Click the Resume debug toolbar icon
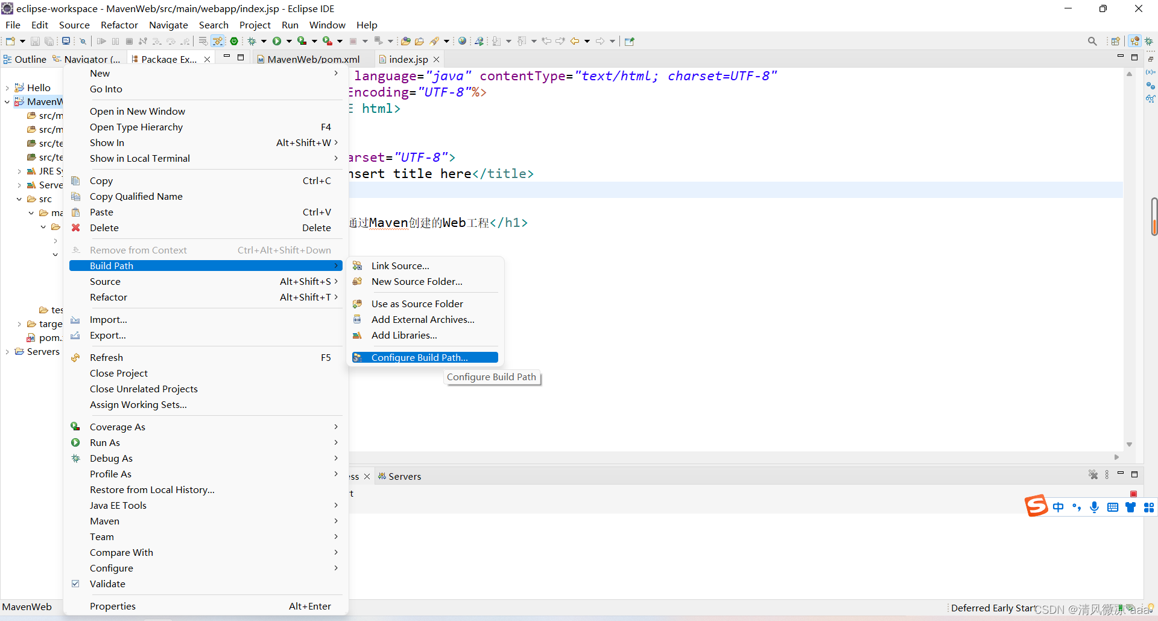 tap(101, 41)
